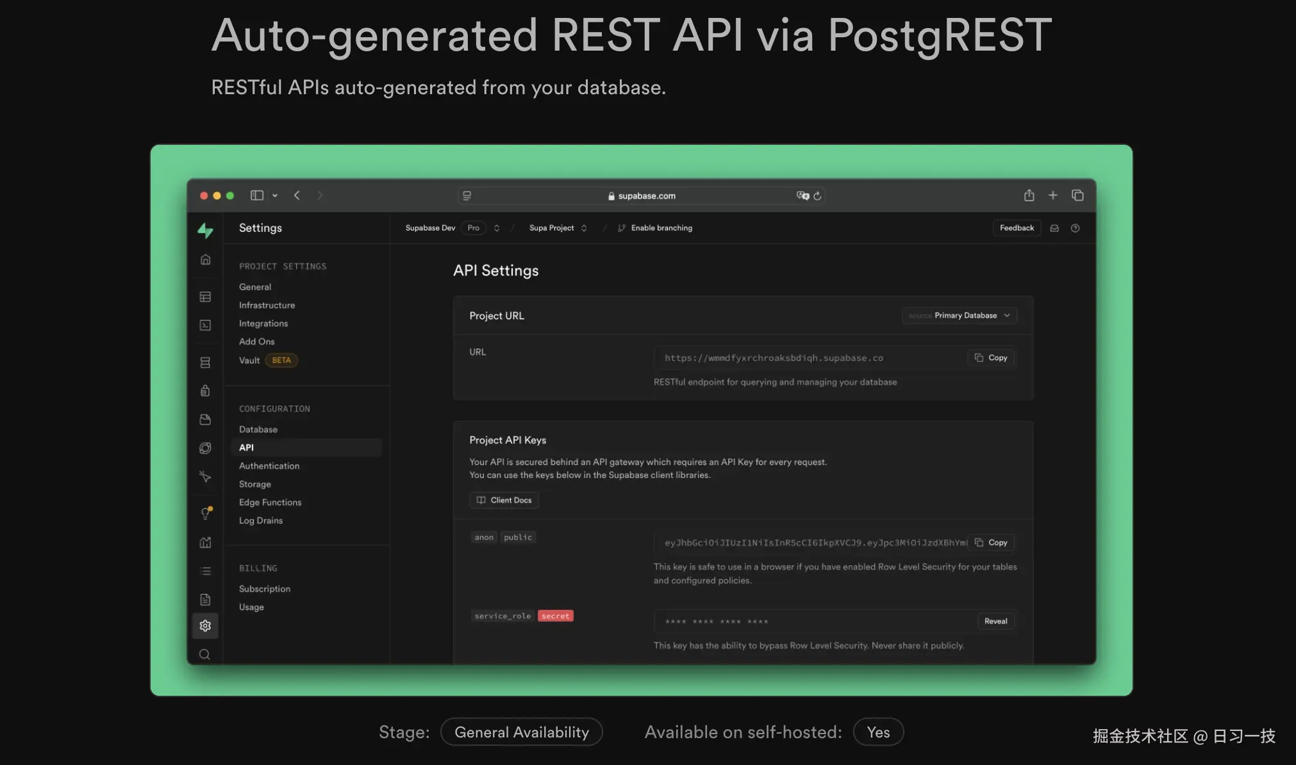Select General in project settings

(255, 287)
